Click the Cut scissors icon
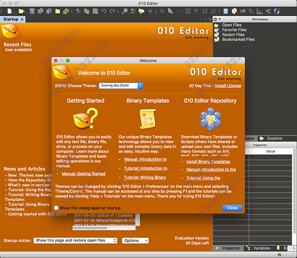The width and height of the screenshot is (297, 258). pyautogui.click(x=78, y=11)
